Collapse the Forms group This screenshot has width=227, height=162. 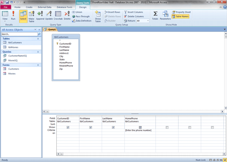click(38, 65)
